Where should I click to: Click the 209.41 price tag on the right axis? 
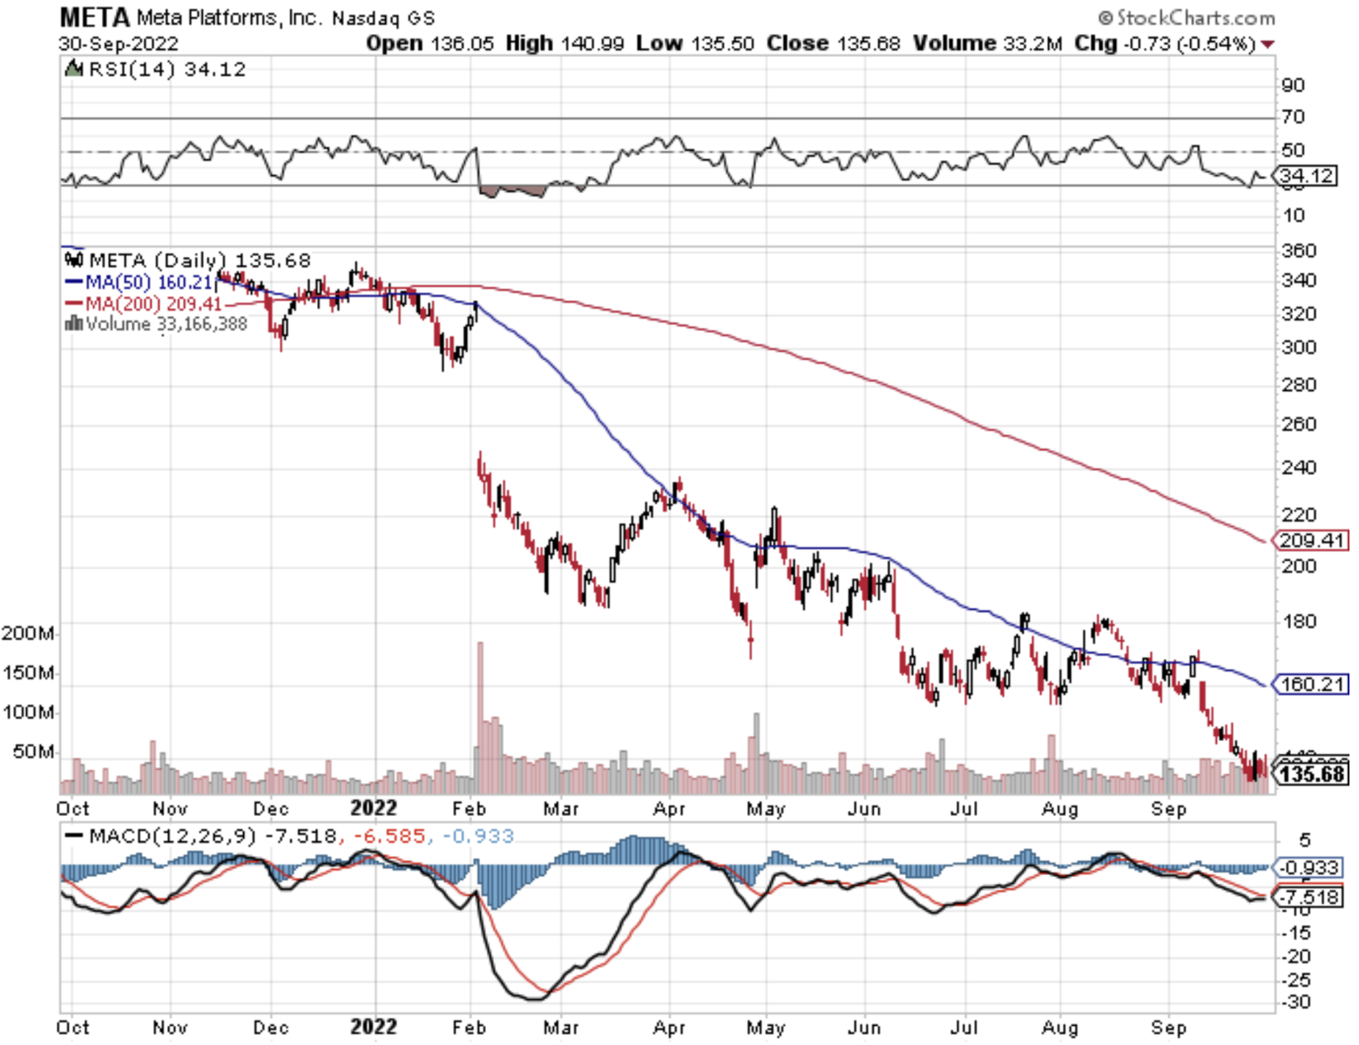coord(1312,541)
